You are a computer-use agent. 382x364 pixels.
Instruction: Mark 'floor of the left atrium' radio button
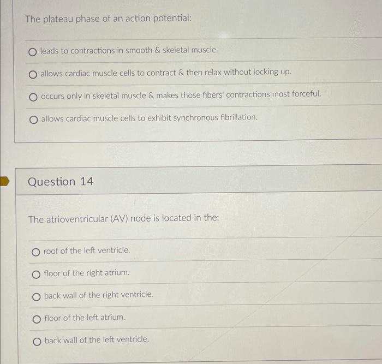[37, 319]
